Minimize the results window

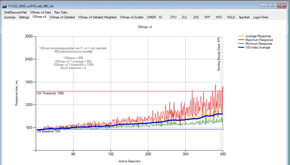click(x=263, y=6)
